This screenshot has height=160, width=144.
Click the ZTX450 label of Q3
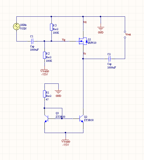tap(60, 117)
